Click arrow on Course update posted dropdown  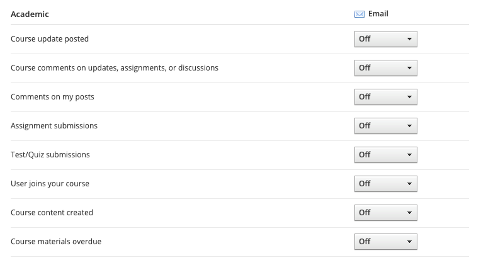[x=409, y=39]
